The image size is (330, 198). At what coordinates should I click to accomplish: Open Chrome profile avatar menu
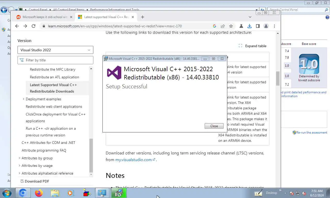[x=266, y=26]
